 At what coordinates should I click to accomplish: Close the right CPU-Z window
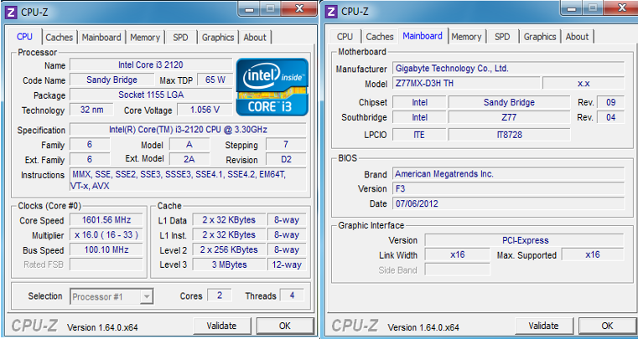tap(622, 8)
